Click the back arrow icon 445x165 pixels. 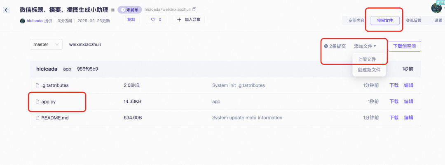tap(7, 9)
